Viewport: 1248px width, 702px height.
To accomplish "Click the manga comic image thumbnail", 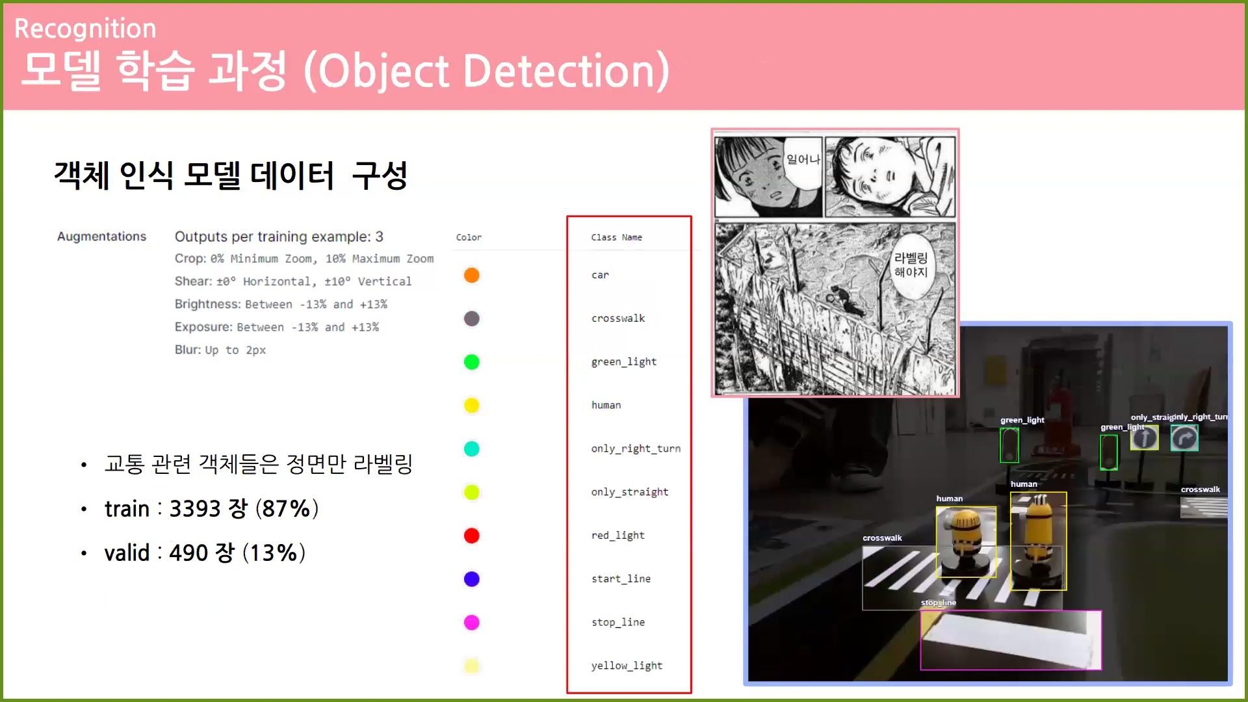I will 835,263.
